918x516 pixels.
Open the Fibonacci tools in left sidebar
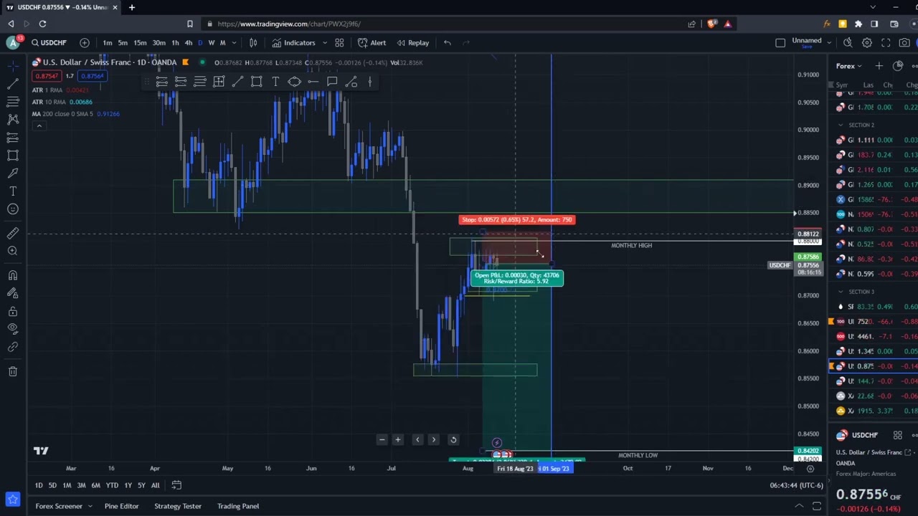tap(13, 101)
